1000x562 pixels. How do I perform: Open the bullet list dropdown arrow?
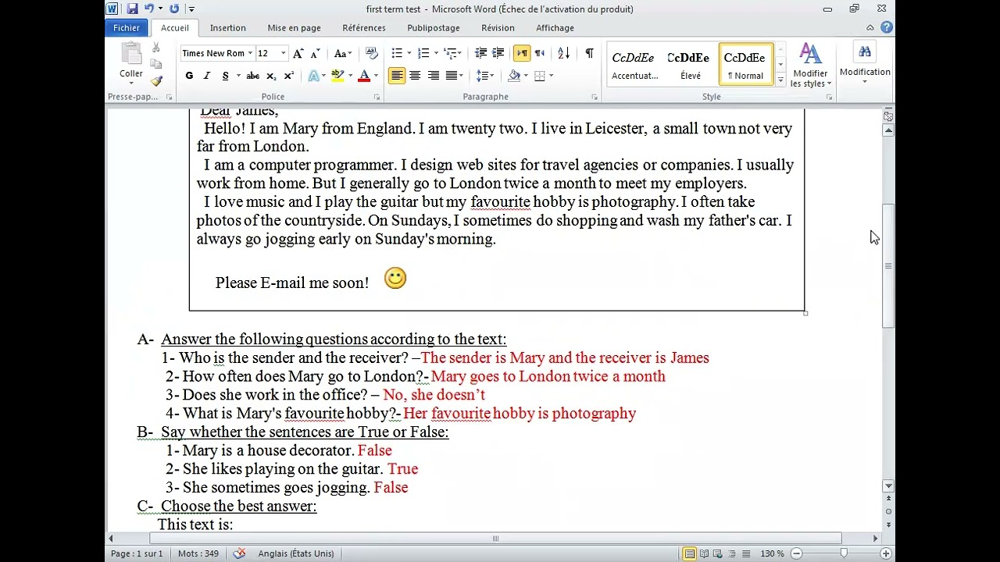tap(409, 53)
